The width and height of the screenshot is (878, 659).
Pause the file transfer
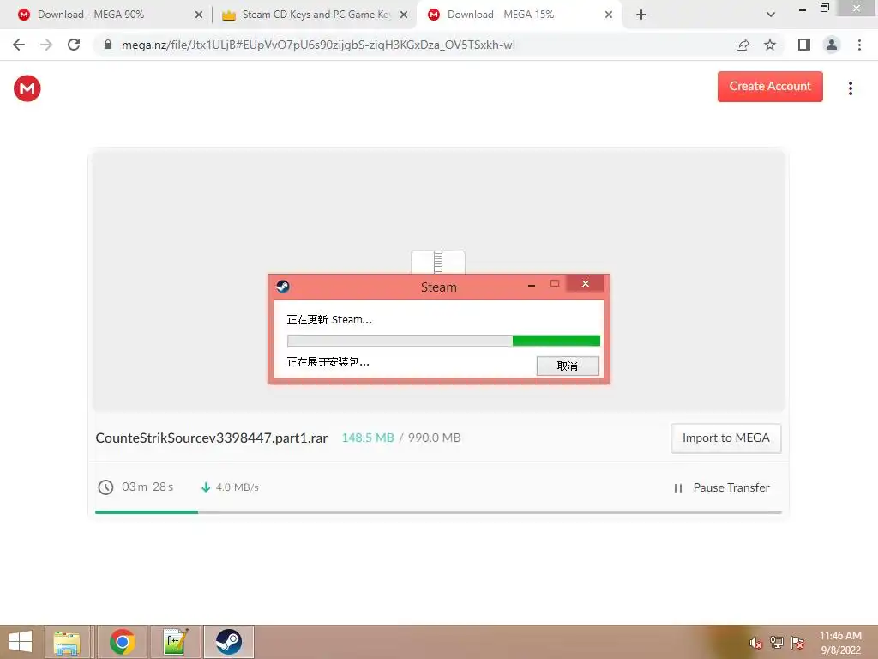tap(722, 487)
